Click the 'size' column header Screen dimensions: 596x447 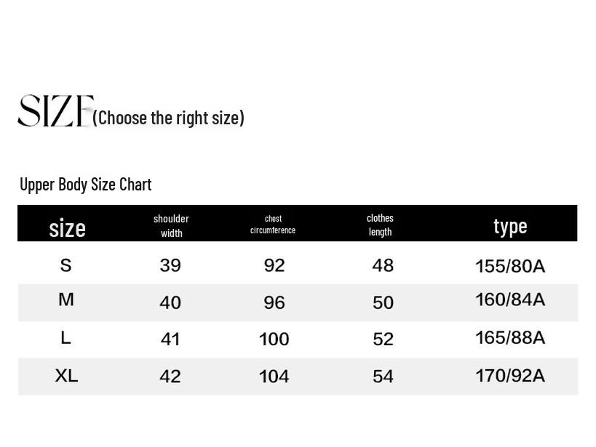click(x=67, y=228)
